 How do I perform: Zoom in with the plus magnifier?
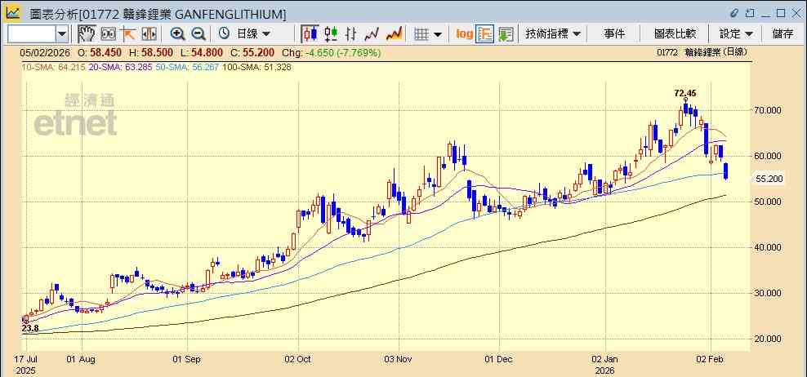point(177,34)
